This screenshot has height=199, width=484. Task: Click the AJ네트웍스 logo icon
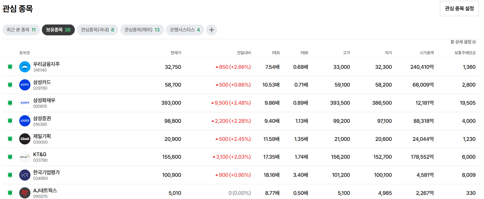(x=25, y=193)
